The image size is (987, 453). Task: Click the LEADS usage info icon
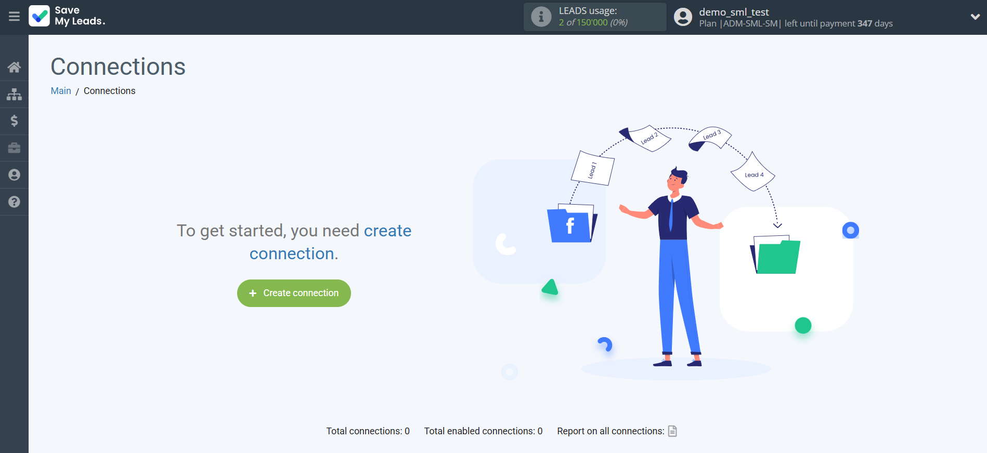tap(541, 17)
